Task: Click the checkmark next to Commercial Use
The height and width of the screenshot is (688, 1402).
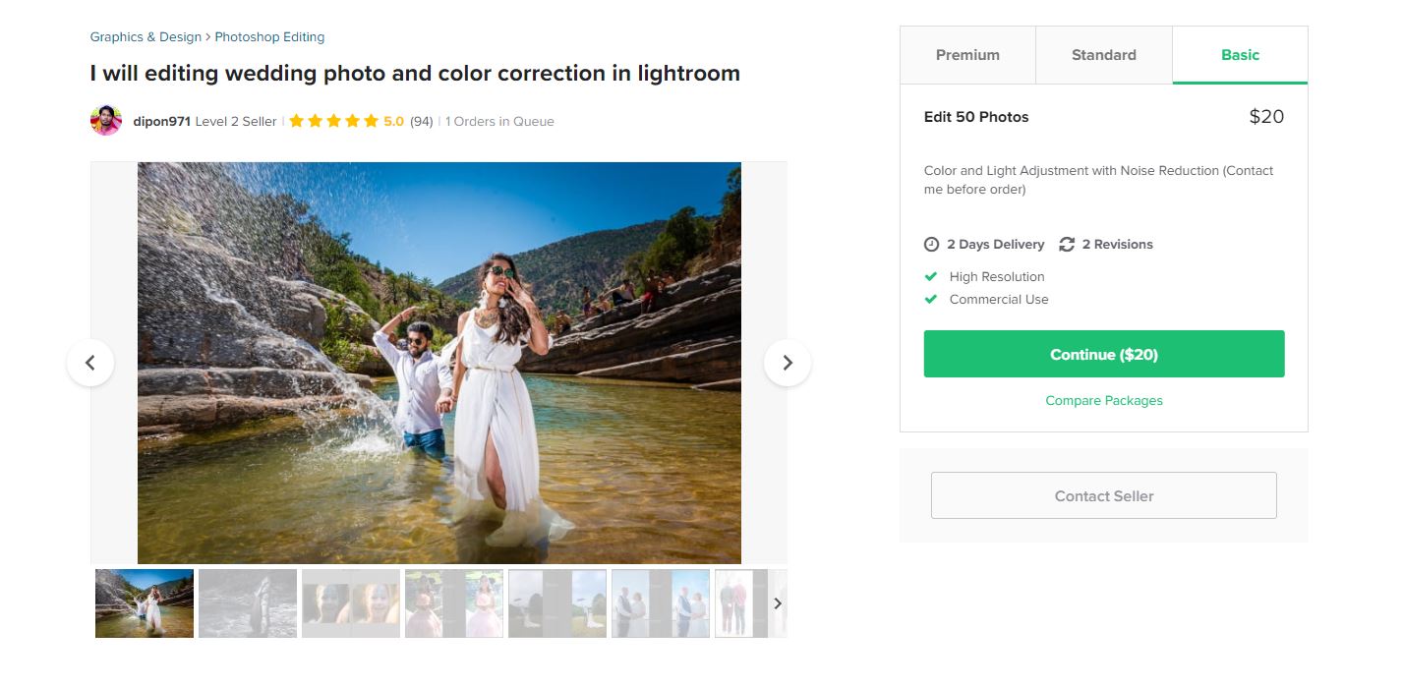Action: [x=931, y=300]
